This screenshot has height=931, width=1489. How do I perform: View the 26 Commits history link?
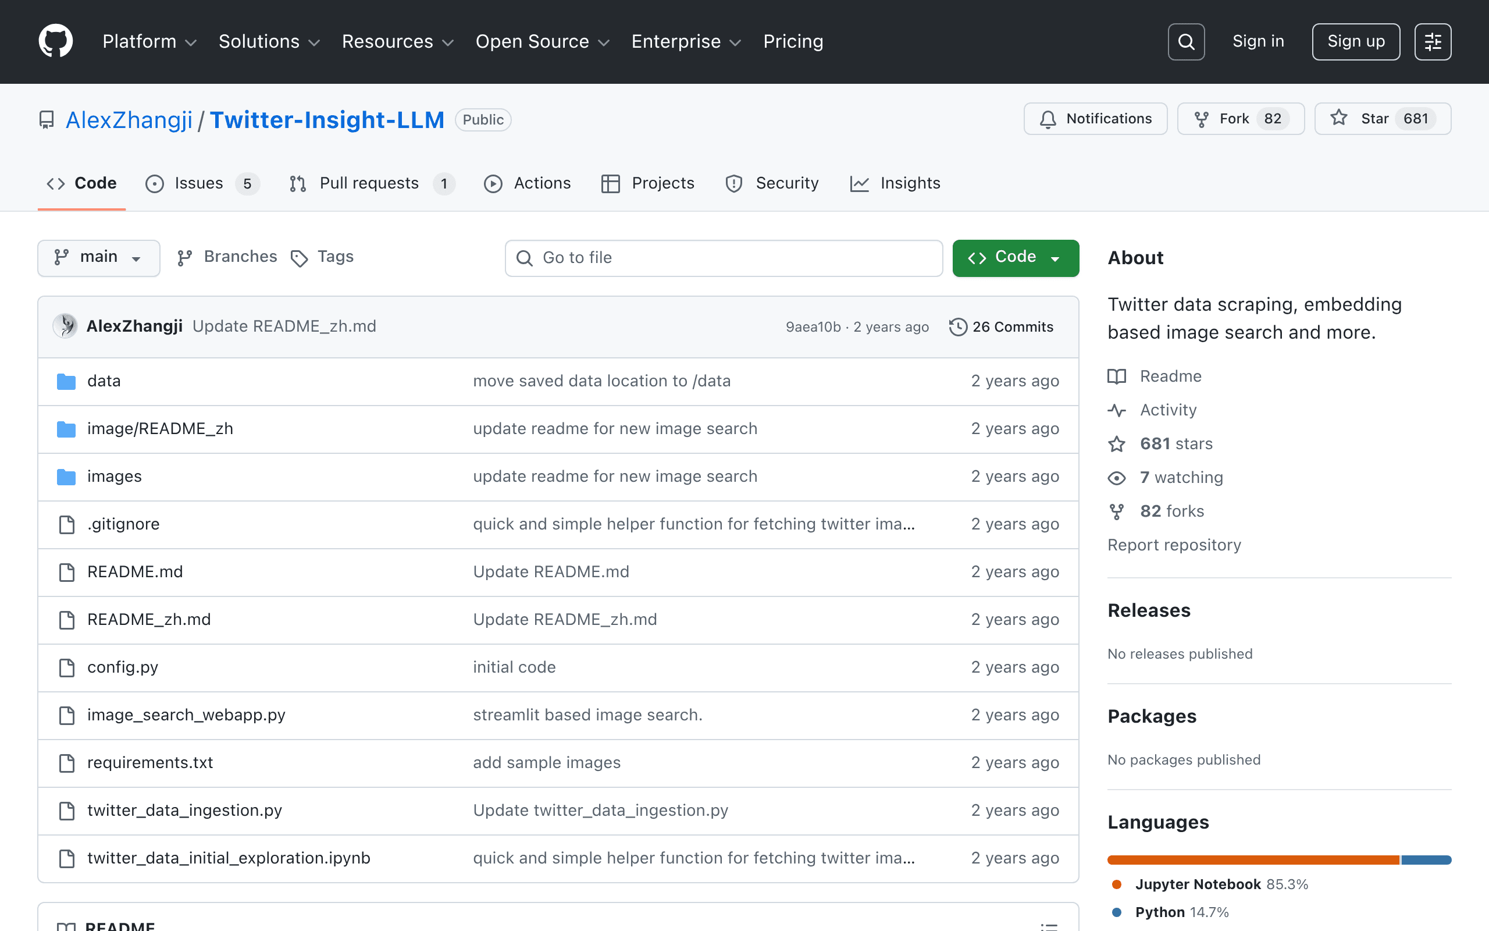click(1002, 326)
